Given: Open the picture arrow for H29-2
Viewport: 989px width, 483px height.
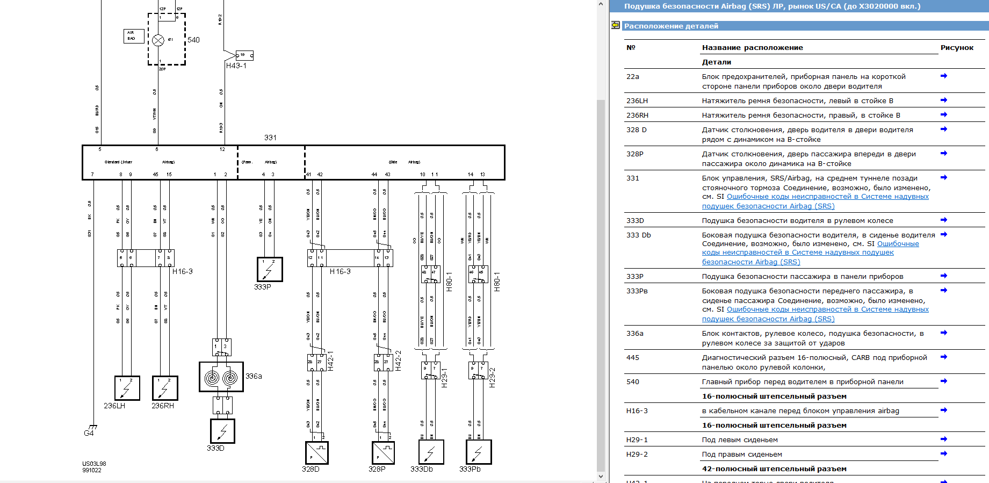Looking at the screenshot, I should pos(944,454).
